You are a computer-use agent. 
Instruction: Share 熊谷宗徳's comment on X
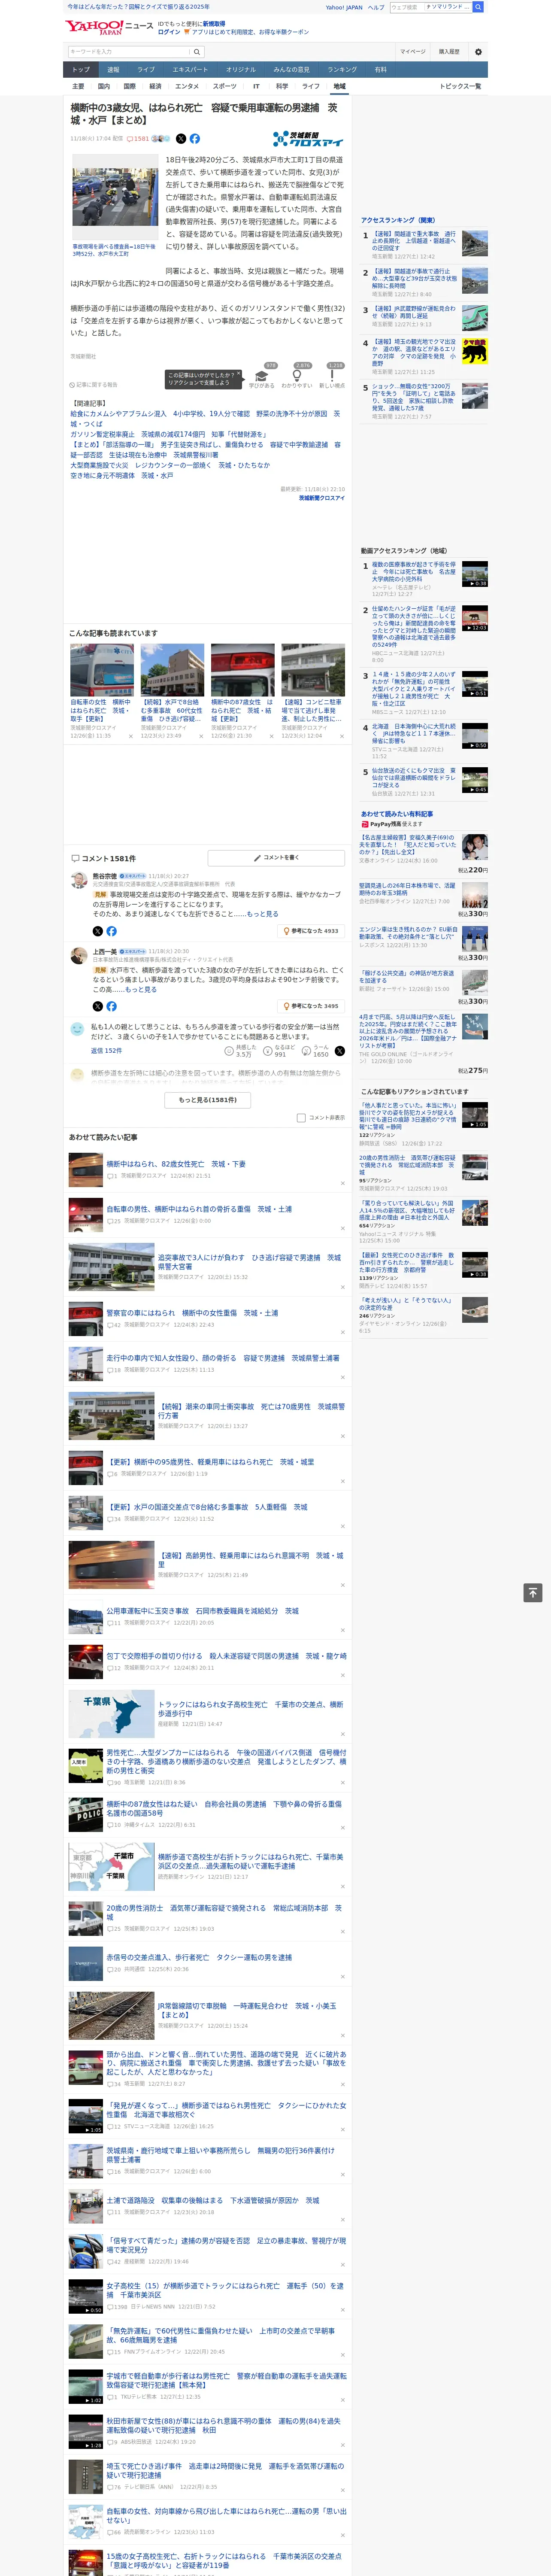point(97,930)
